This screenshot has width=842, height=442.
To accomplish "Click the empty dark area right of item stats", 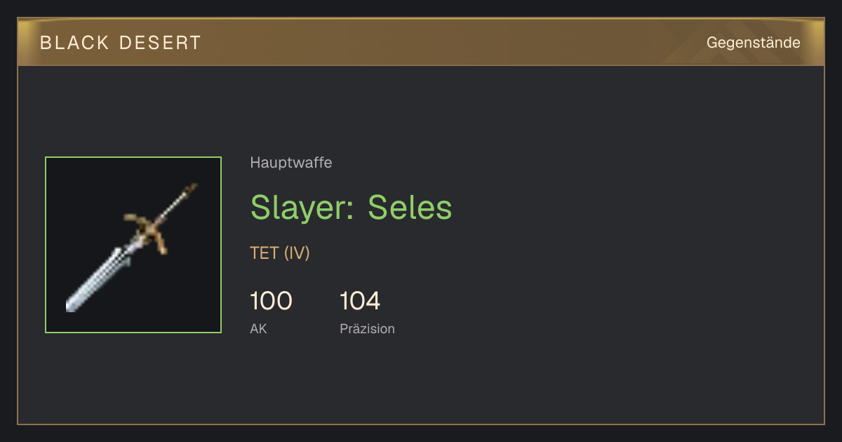I will click(603, 309).
